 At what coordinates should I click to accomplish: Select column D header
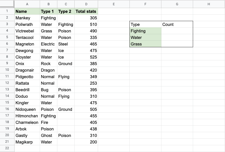click(86, 4)
